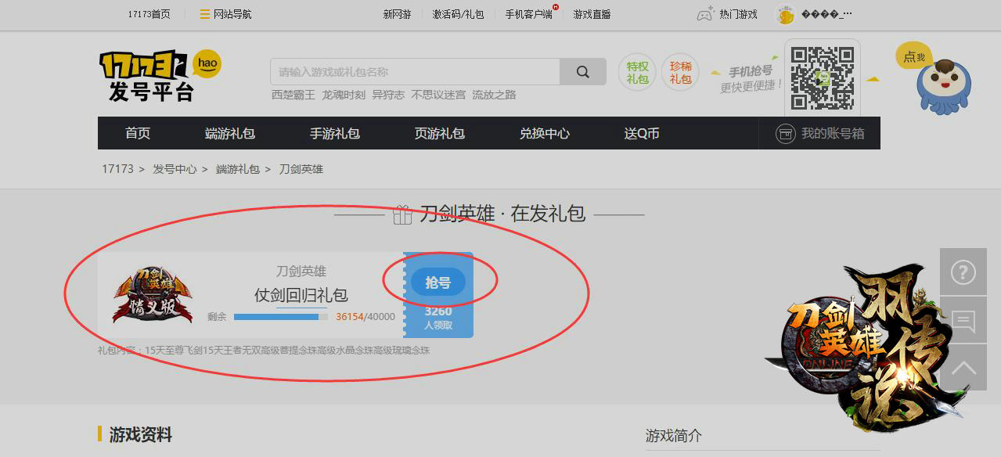Open the 送Q币 nav tab

[x=642, y=134]
